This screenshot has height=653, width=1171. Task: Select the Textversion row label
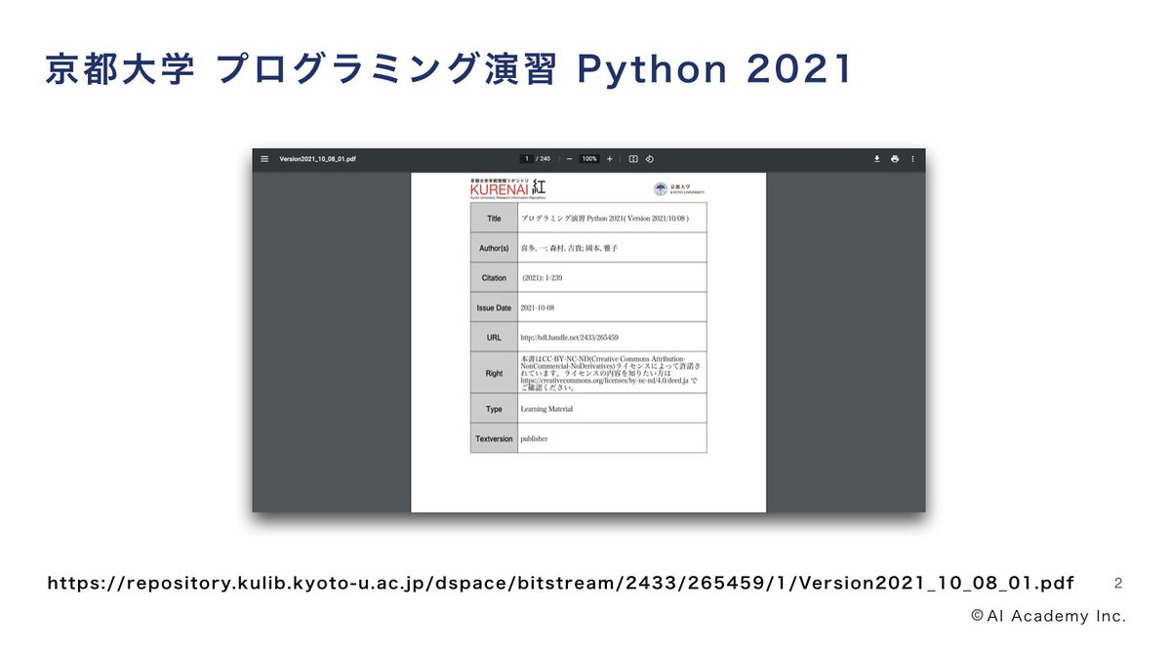494,439
